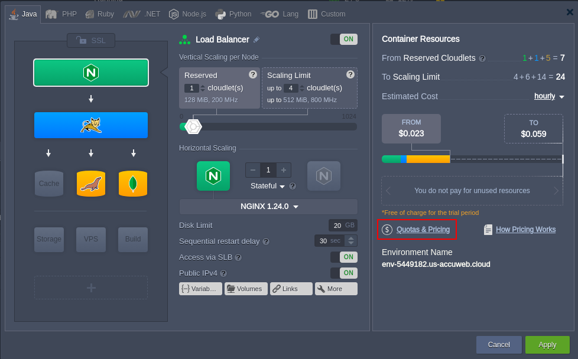The height and width of the screenshot is (359, 578).
Task: Open the Variables settings
Action: (x=200, y=289)
